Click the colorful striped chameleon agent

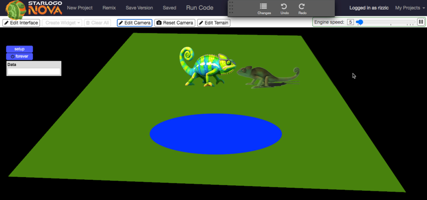coord(207,67)
